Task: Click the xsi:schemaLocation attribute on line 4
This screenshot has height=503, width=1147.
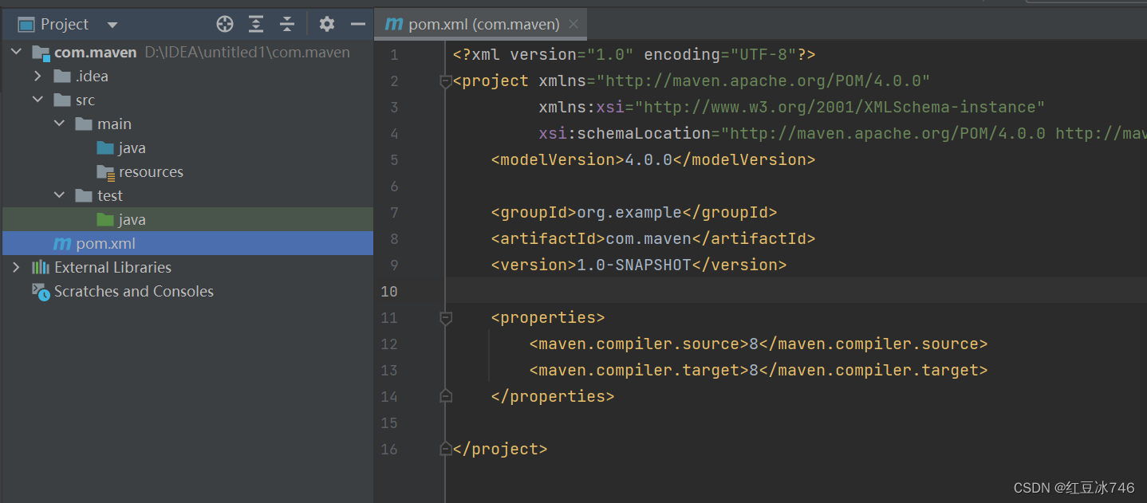Action: tap(625, 134)
